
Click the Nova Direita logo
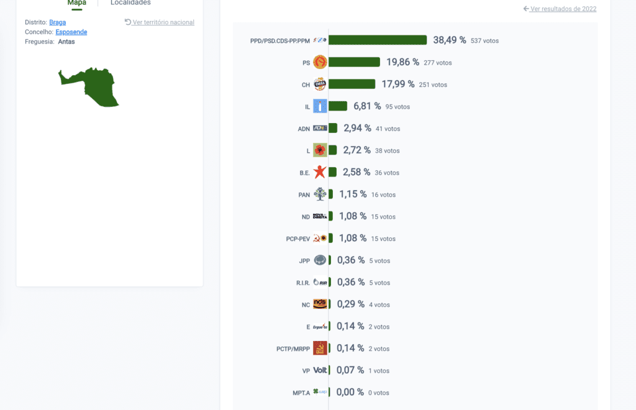320,216
